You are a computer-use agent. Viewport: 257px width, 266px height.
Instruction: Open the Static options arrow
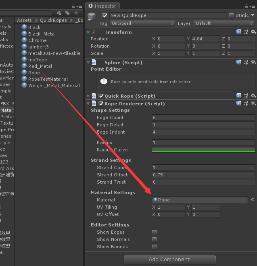(253, 15)
